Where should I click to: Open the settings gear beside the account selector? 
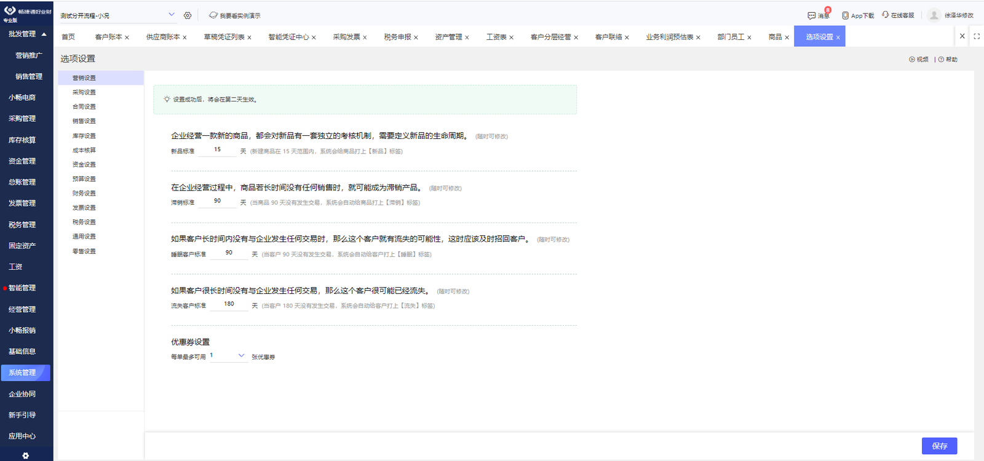[x=188, y=15]
